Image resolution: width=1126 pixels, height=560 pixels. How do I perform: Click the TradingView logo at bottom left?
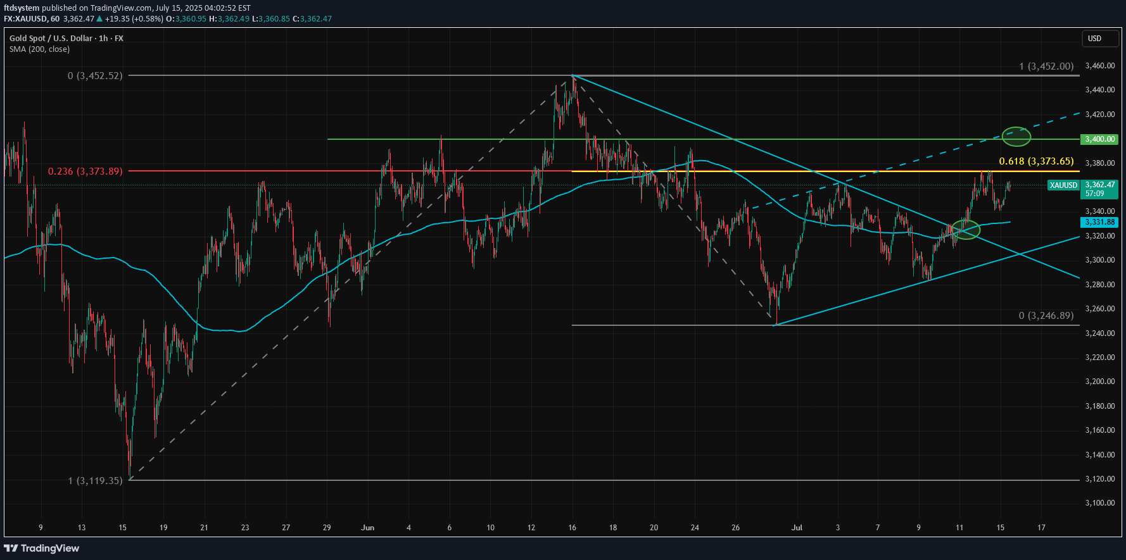tap(42, 548)
